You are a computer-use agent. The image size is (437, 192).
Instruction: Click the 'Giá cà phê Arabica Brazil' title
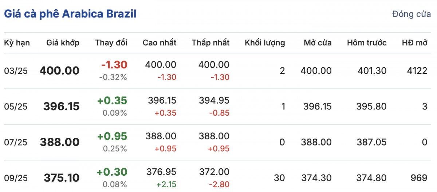[x=70, y=14]
